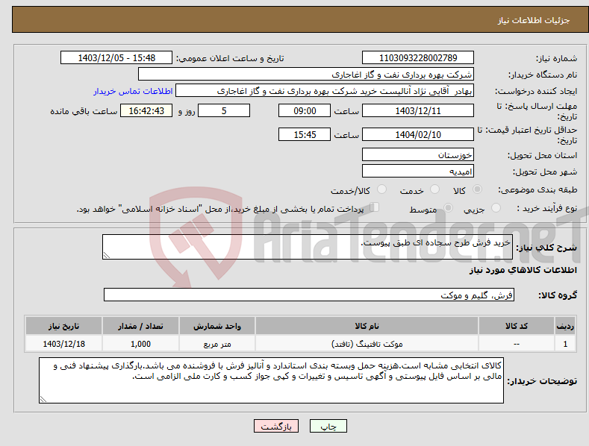Image resolution: width=589 pixels, height=446 pixels.
Task: Click the چاپ (print) button
Action: click(328, 426)
